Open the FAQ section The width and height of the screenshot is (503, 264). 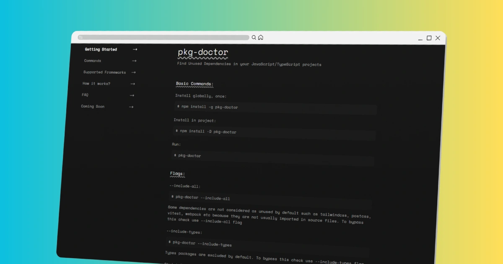(x=85, y=95)
